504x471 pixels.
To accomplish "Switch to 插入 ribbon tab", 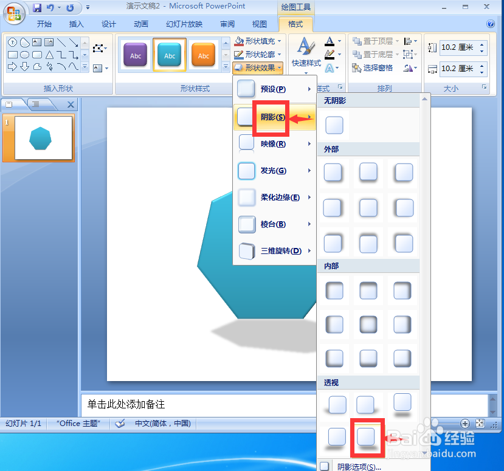I will click(76, 24).
